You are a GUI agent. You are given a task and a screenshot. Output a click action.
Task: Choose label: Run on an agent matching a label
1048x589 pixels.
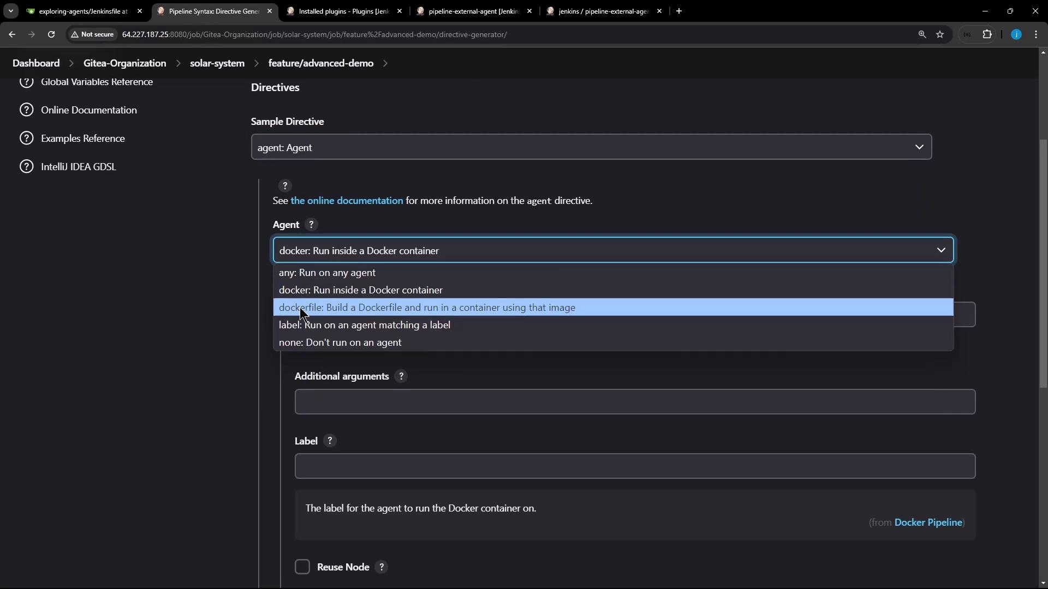[x=365, y=325]
